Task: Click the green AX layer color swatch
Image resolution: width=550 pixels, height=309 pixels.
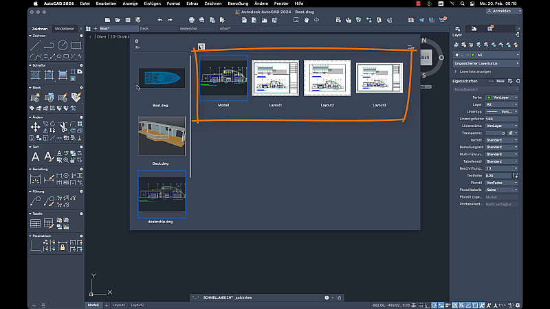Action: tap(472, 55)
